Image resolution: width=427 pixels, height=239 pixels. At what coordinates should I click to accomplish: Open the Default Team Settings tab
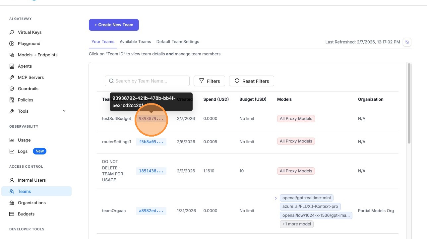click(x=178, y=42)
